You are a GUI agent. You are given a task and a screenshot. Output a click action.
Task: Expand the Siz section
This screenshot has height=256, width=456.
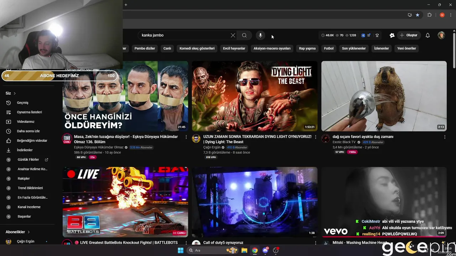[11, 93]
